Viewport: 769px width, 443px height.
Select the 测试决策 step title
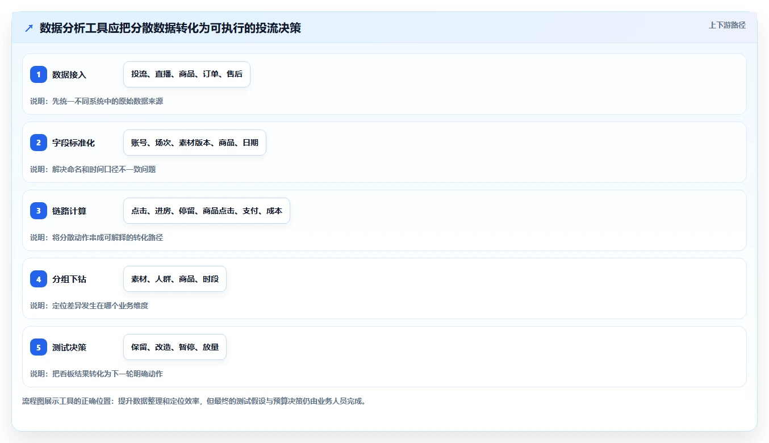(69, 347)
